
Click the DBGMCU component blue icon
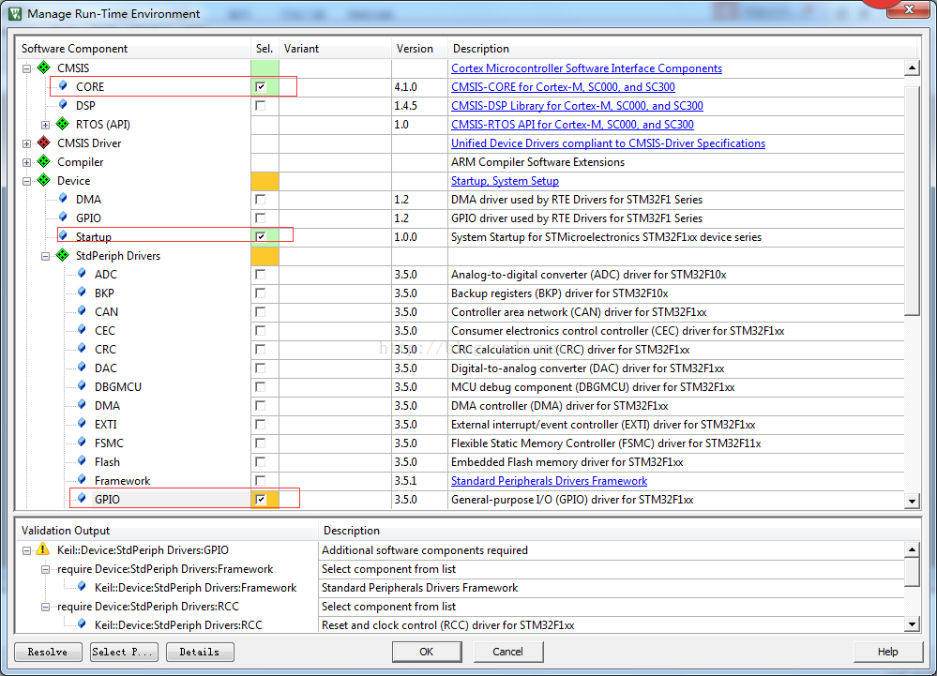[82, 385]
